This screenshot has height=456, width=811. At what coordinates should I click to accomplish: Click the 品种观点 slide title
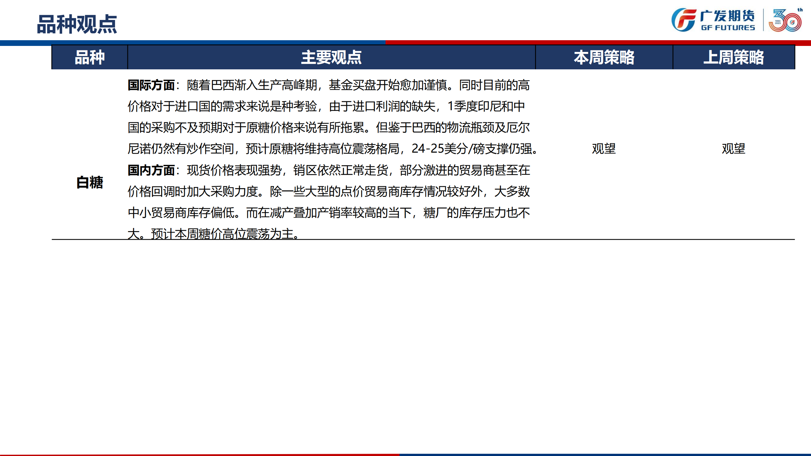(77, 24)
